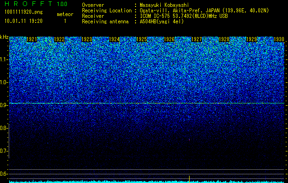
Task: Click the gray vertical range bar on left axis
Action: click(9, 141)
